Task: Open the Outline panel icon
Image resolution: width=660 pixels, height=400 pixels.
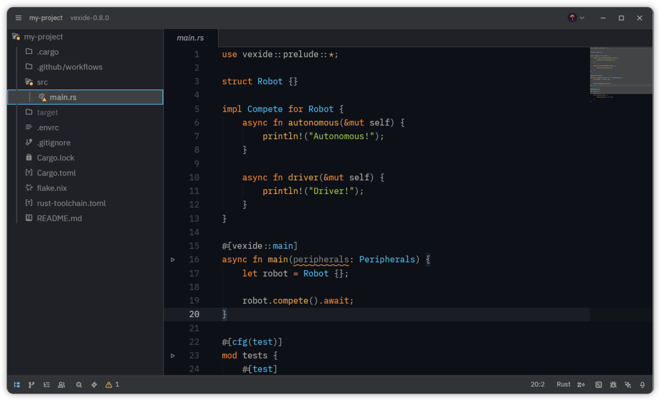Action: point(47,385)
